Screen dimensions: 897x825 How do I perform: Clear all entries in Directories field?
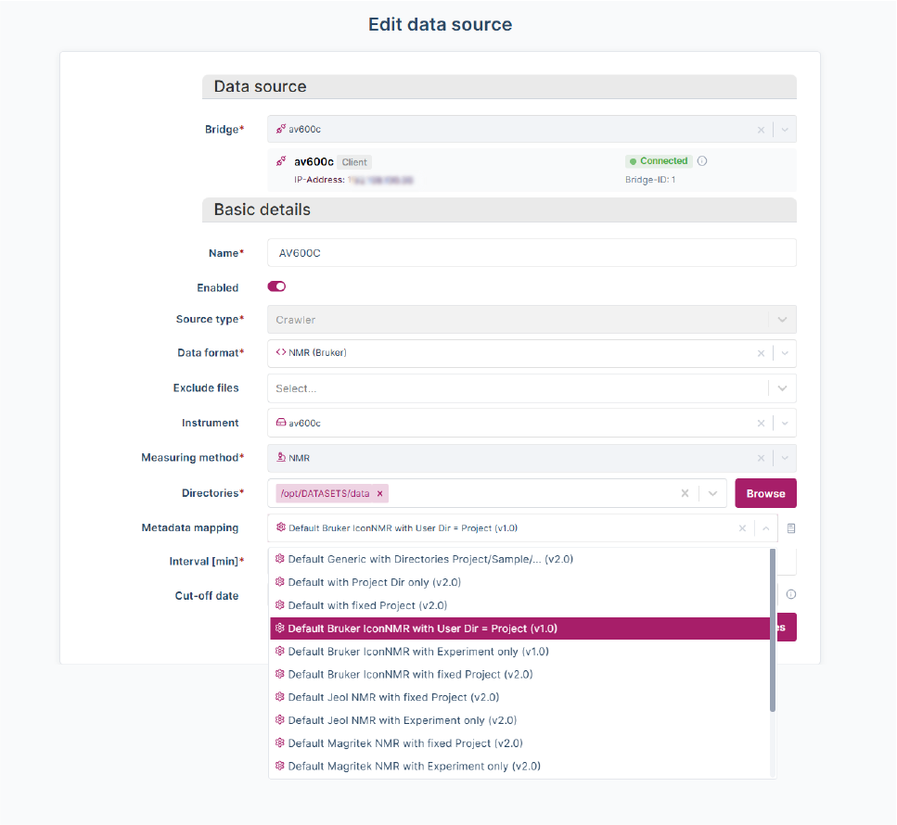(x=685, y=493)
